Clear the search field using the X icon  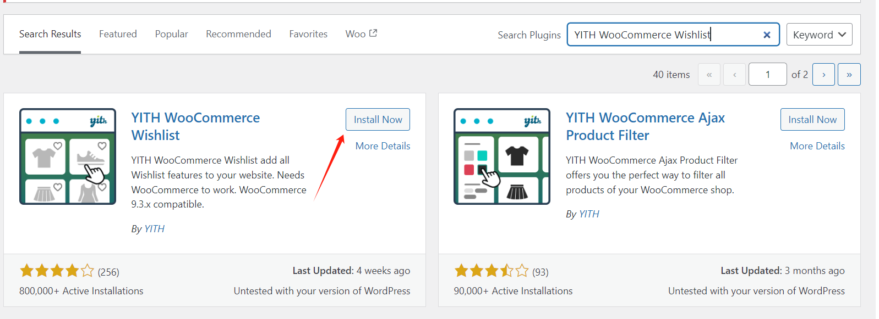pyautogui.click(x=767, y=35)
